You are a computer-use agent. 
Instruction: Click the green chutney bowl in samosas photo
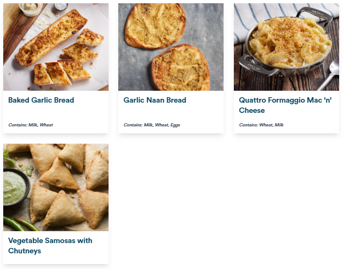tap(15, 187)
